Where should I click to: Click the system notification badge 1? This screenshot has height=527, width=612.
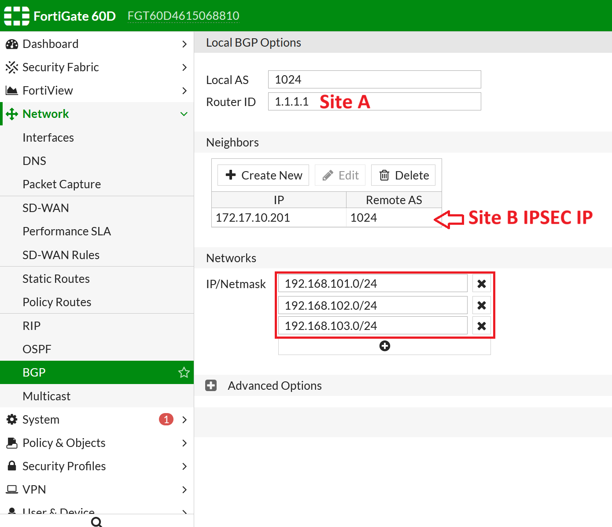point(166,420)
